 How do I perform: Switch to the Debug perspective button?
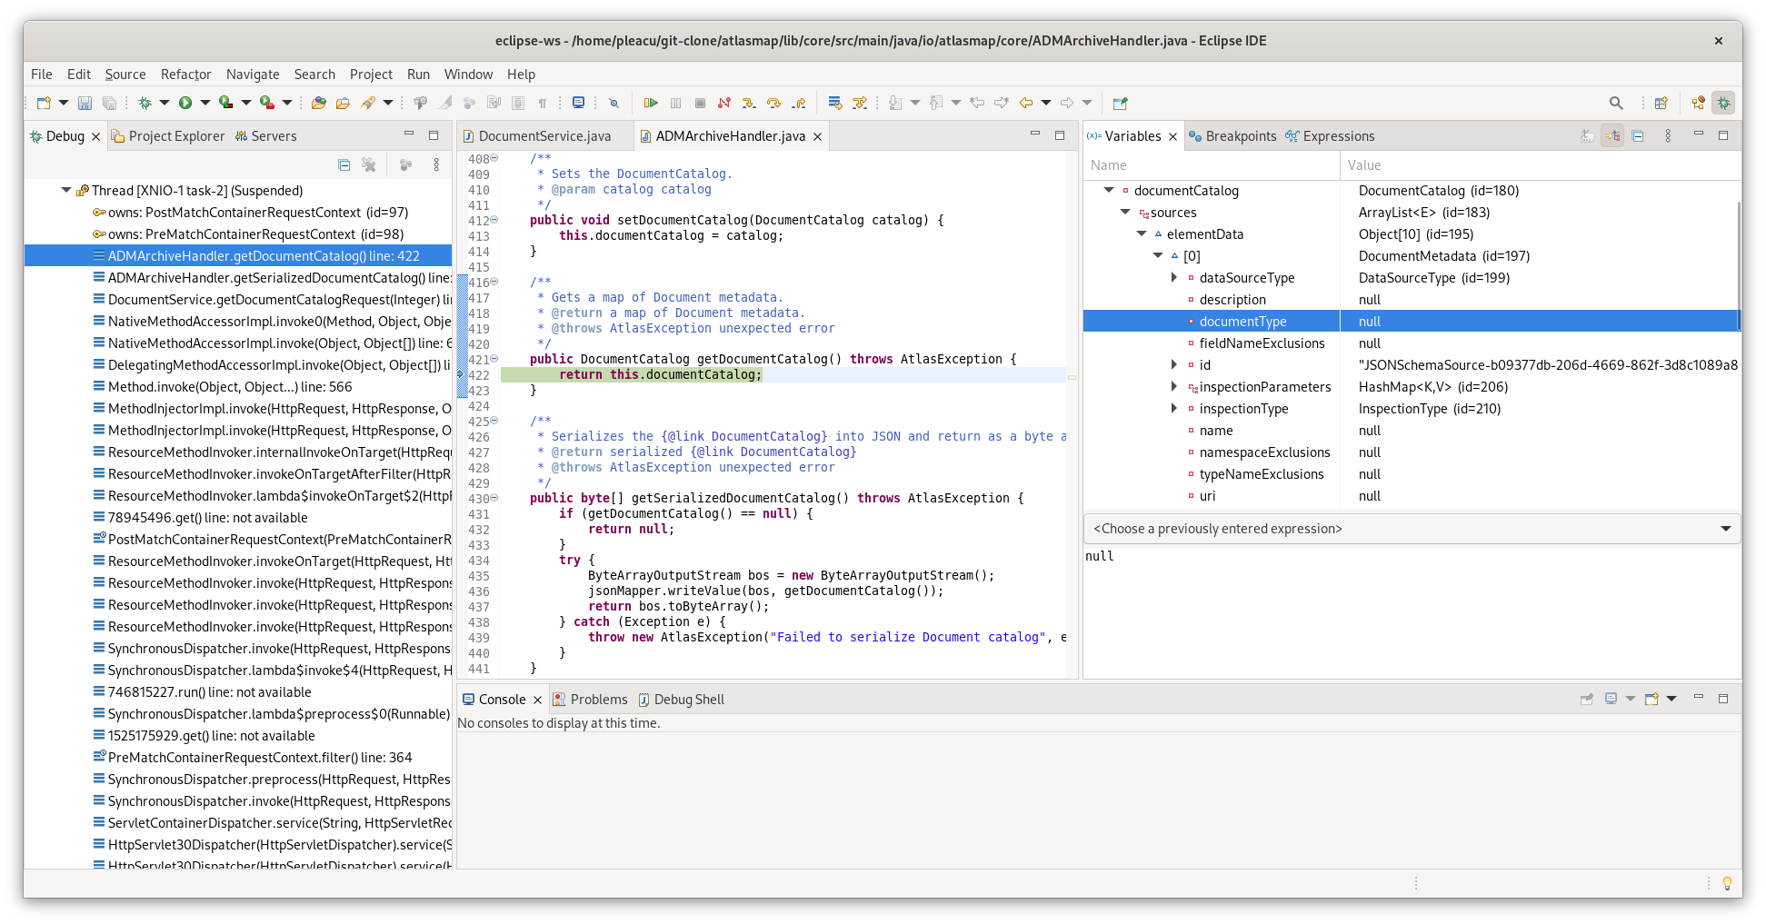(1723, 103)
